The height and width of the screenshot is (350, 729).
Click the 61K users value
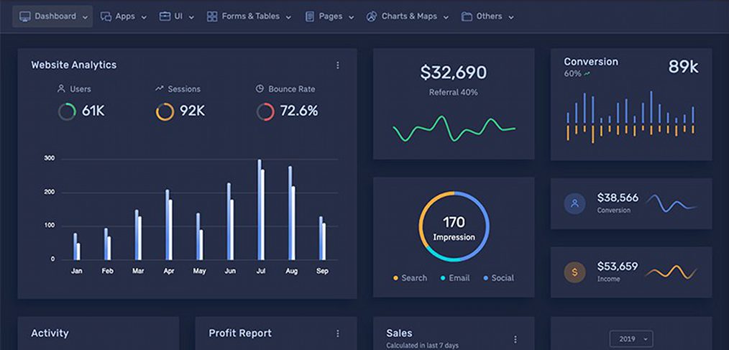tap(93, 111)
